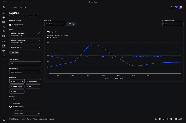Expand the Time interval Days dropdown
Screen dimensions: 186x123
point(25,63)
